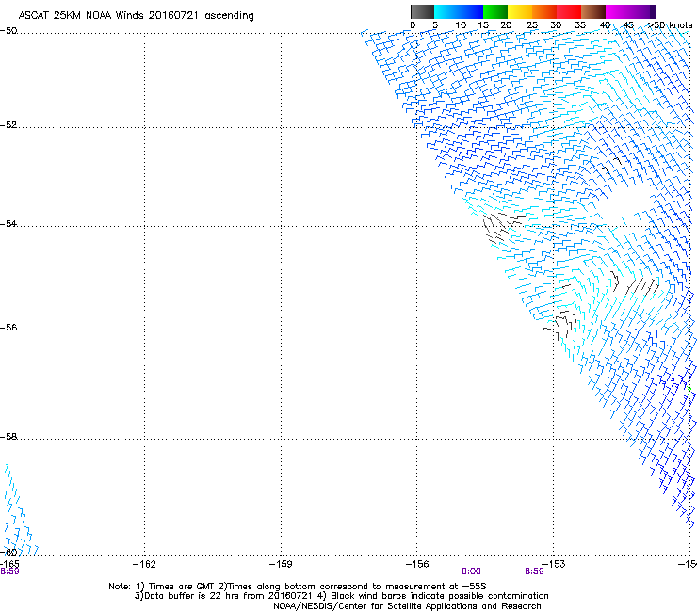The image size is (697, 612).
Task: Click the '>50 knots' legend label
Action: 670,25
